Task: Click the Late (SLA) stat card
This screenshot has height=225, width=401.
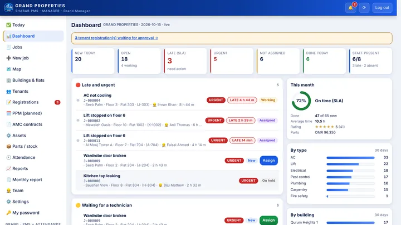Action: coord(185,61)
